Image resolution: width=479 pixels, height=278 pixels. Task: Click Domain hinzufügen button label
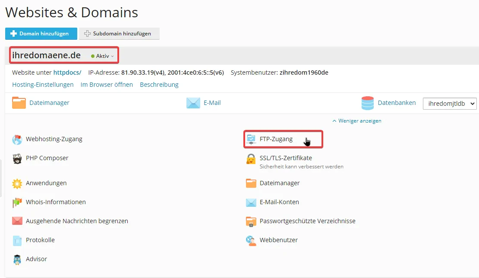tap(44, 34)
